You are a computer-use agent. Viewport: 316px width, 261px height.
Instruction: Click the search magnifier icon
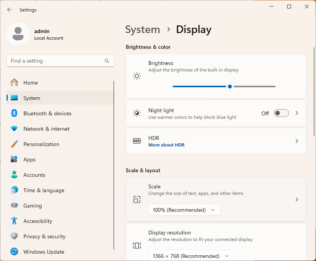[107, 61]
